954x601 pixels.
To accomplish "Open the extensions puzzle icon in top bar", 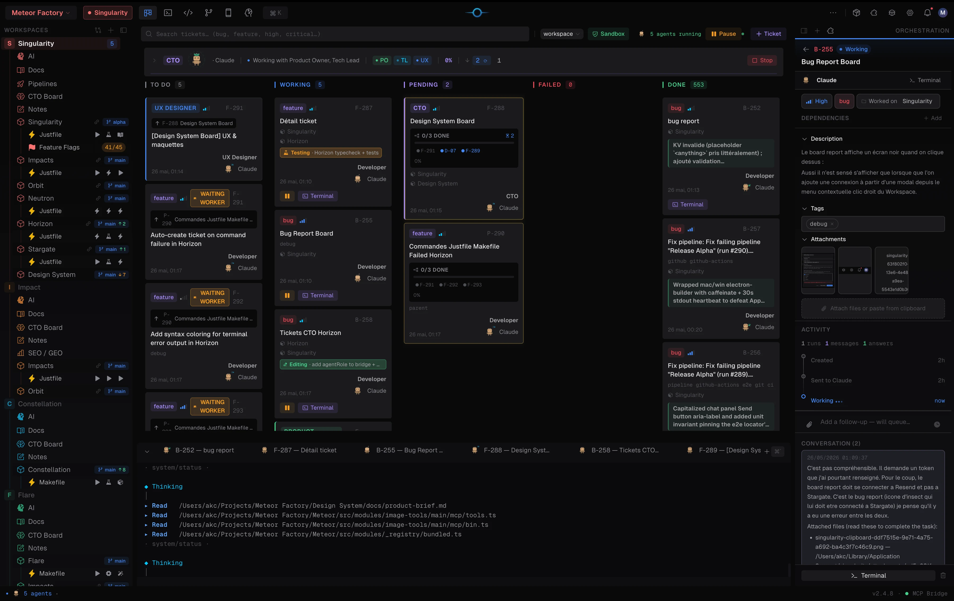I will 874,13.
